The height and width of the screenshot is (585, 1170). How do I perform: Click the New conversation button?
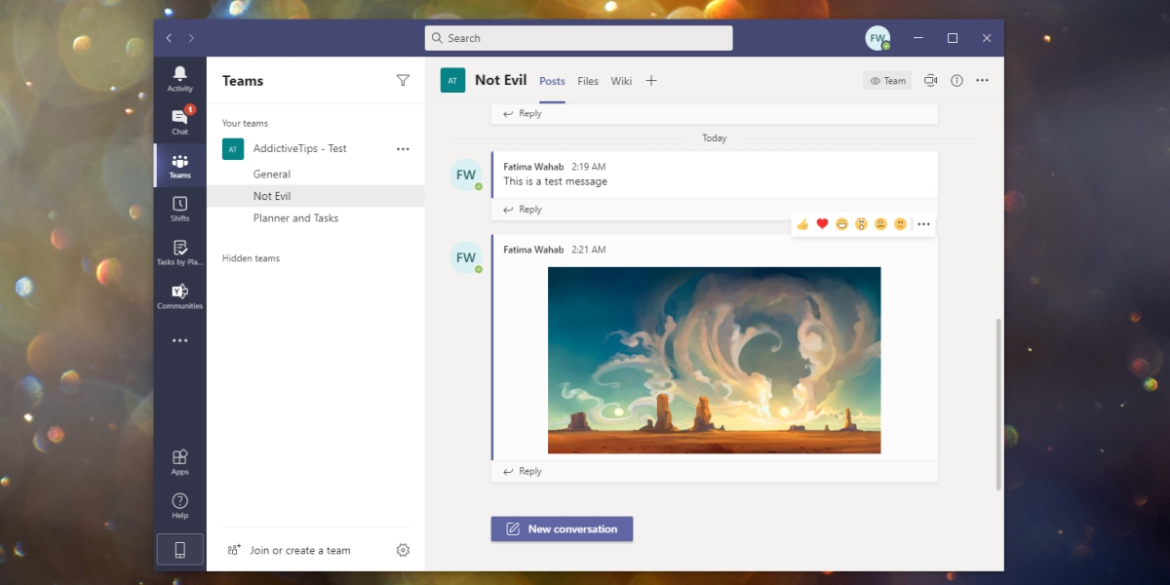[x=562, y=529]
